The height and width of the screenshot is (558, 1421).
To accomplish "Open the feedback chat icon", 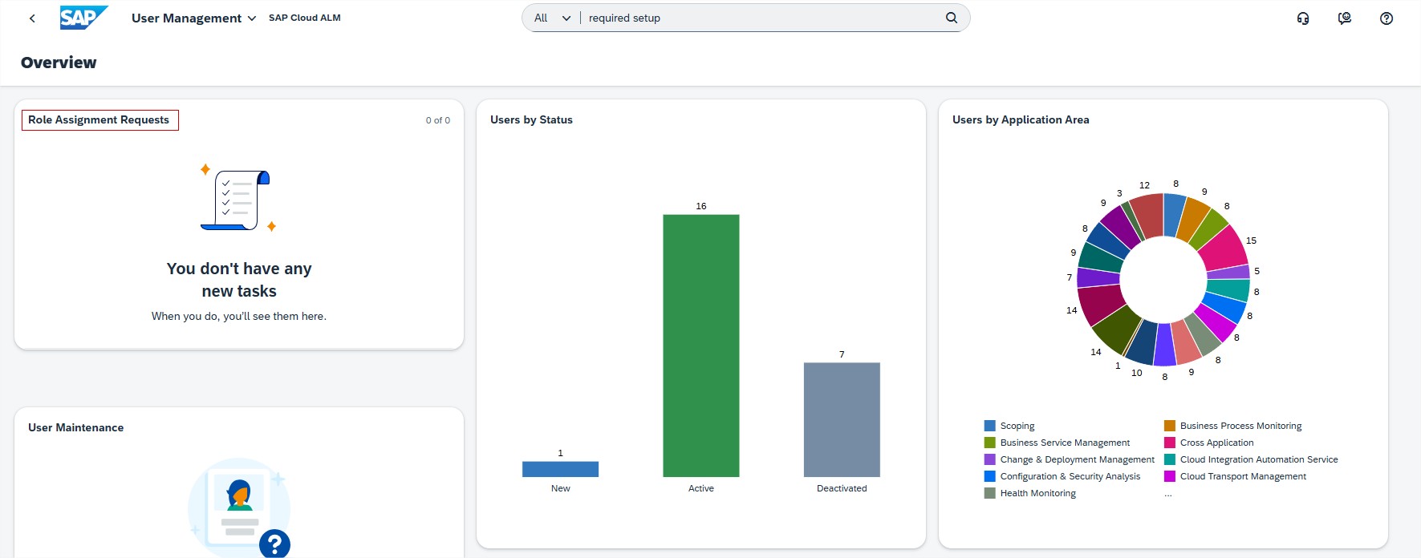I will tap(1345, 18).
